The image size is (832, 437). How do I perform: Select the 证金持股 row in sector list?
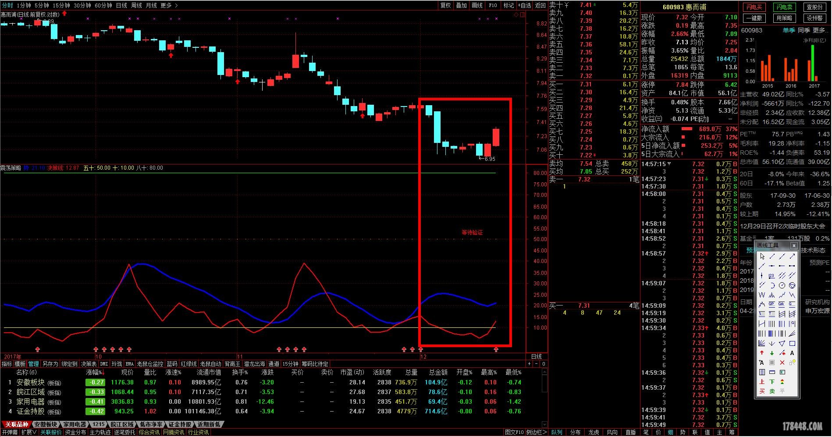263,411
